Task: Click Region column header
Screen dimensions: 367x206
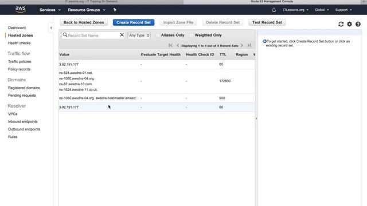Action: pyautogui.click(x=241, y=54)
